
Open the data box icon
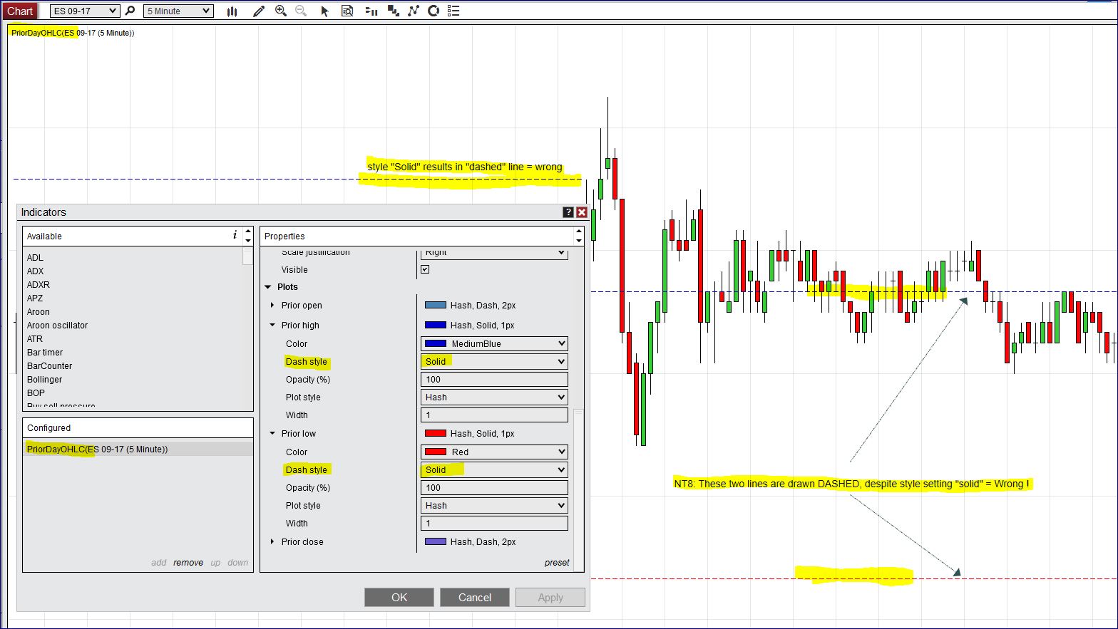[x=347, y=11]
